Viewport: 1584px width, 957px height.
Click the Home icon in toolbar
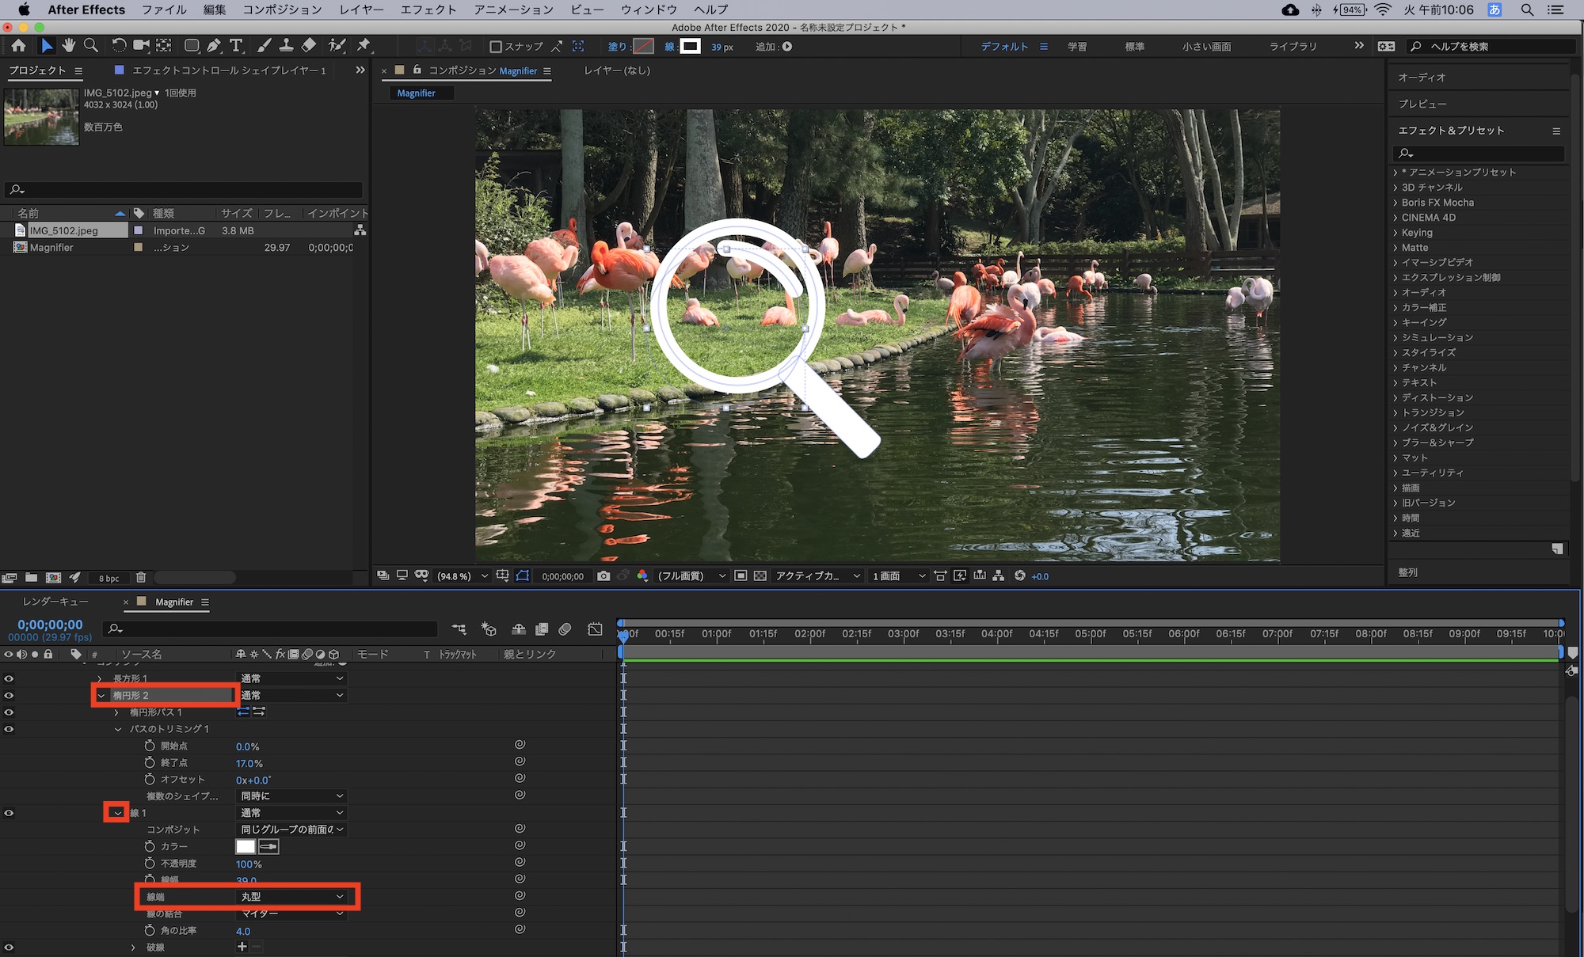coord(19,46)
